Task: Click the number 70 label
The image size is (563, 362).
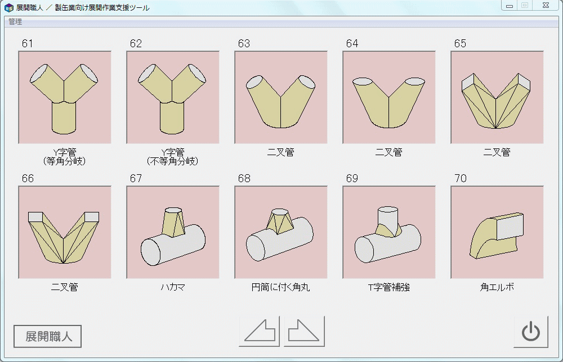Action: (x=461, y=179)
